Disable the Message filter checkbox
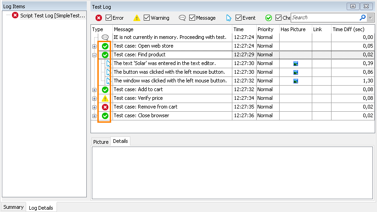This screenshot has height=212, width=377. (192, 18)
